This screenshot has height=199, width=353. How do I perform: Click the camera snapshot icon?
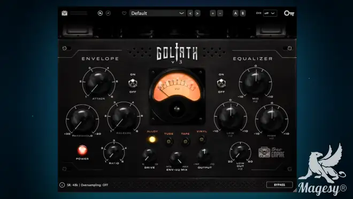click(x=65, y=13)
